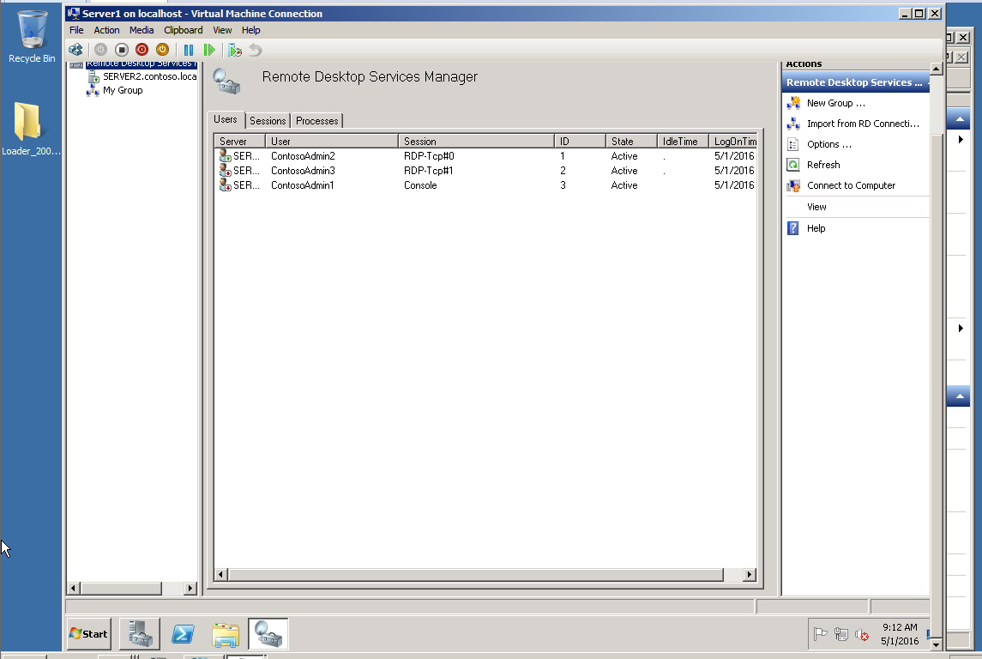Image resolution: width=982 pixels, height=659 pixels.
Task: Click Import from RD Connection Broker action
Action: [x=863, y=124]
